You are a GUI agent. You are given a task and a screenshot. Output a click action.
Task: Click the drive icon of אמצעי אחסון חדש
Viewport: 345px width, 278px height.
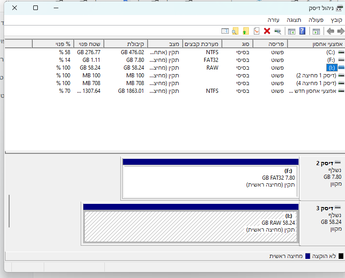(341, 91)
